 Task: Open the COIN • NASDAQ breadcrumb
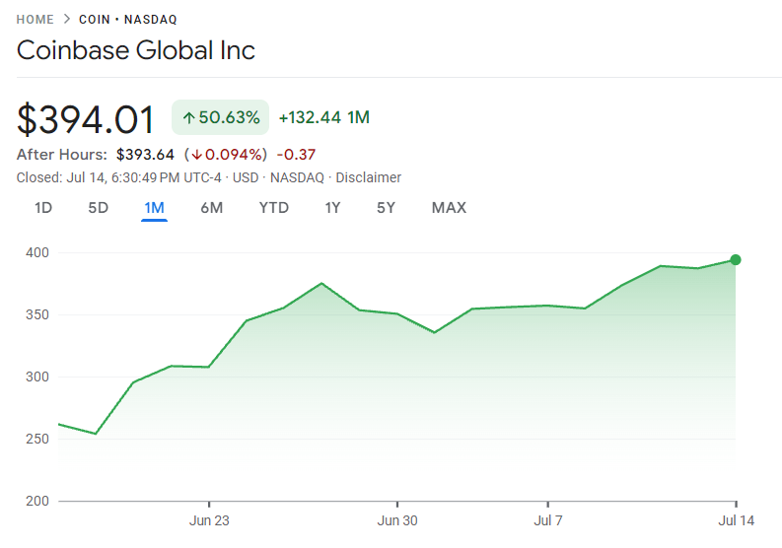coord(135,20)
